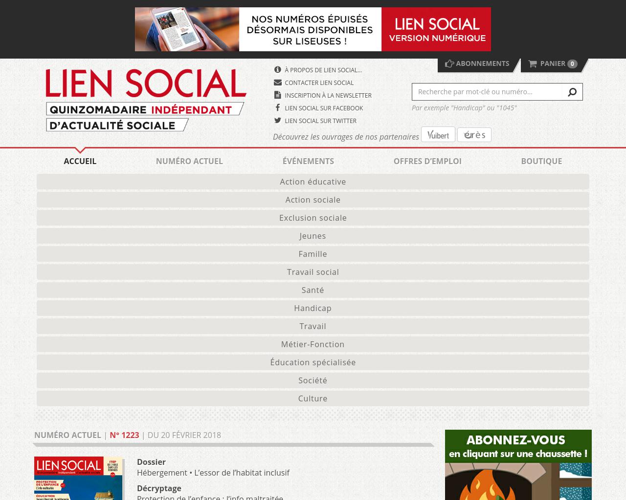
Task: Open the Lien Social magazine cover thumbnail
Action: pos(78,478)
